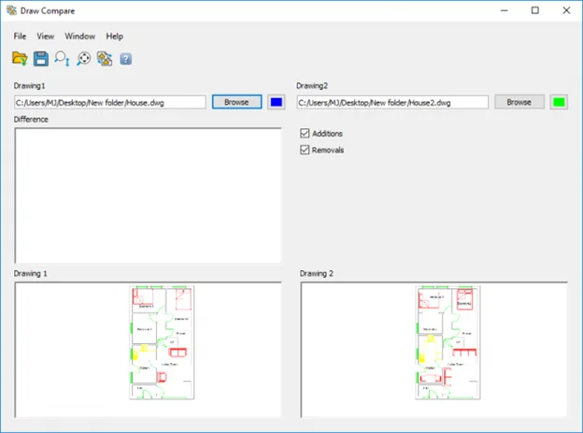Open the Help menu
The image size is (583, 433).
pos(114,36)
